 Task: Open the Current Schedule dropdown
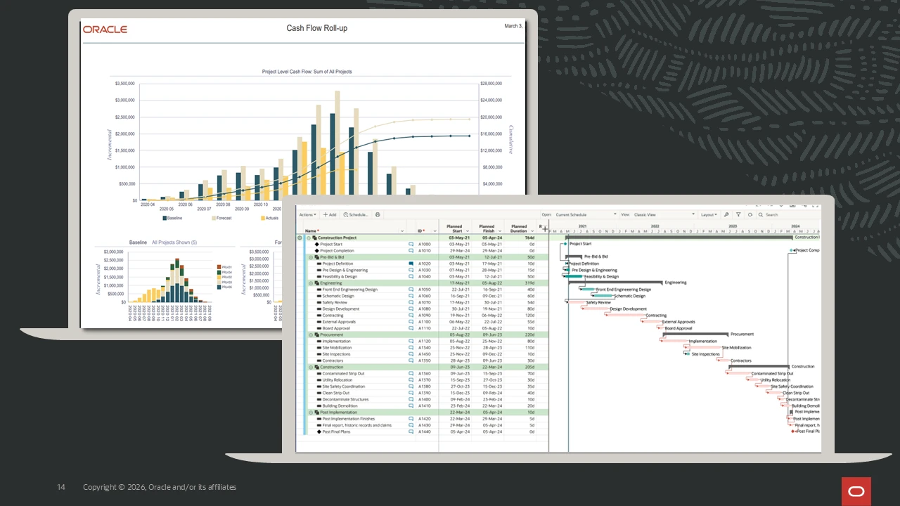586,214
